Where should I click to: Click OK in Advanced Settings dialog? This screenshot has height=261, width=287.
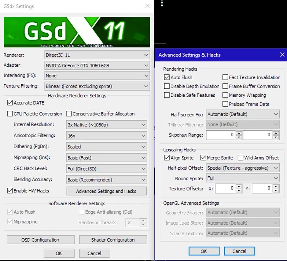[204, 251]
